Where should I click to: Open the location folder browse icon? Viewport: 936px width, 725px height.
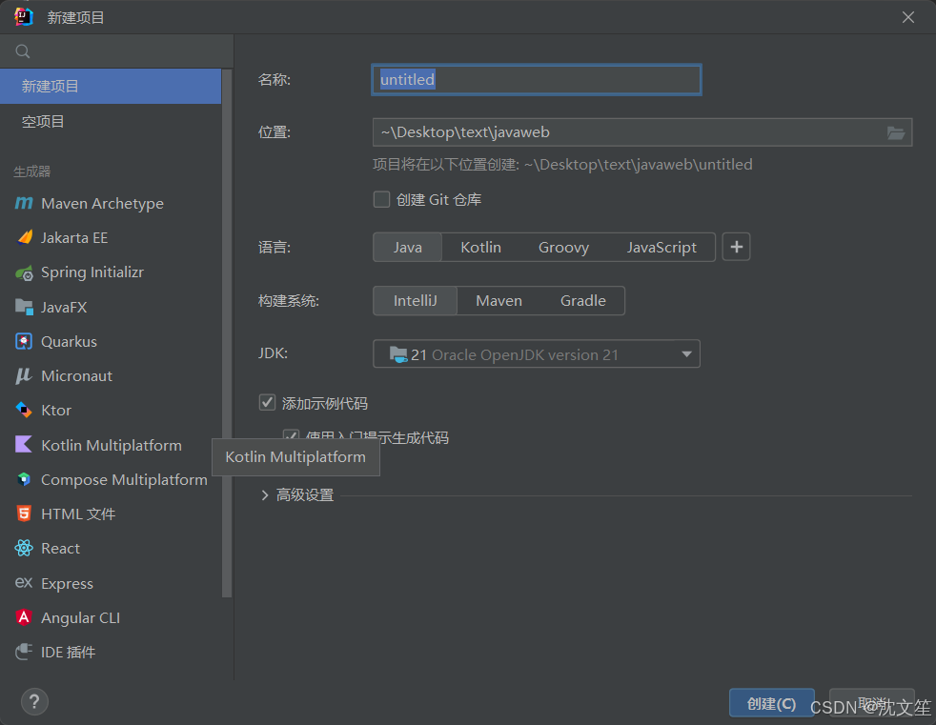(x=895, y=132)
